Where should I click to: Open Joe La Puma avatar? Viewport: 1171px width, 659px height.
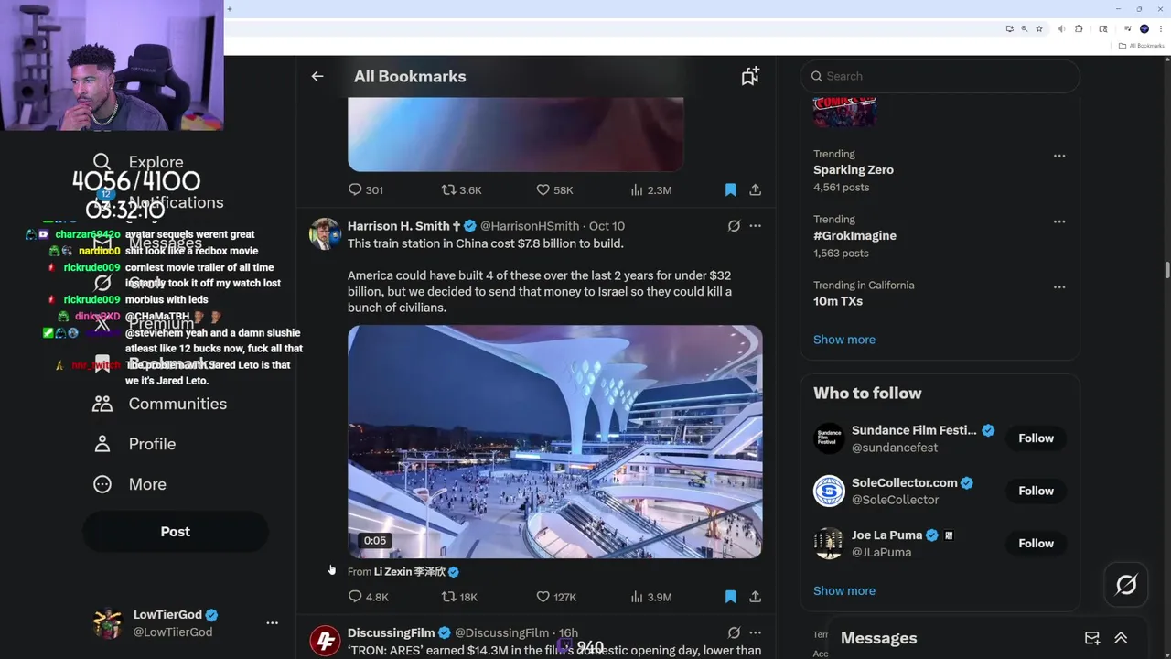click(829, 544)
